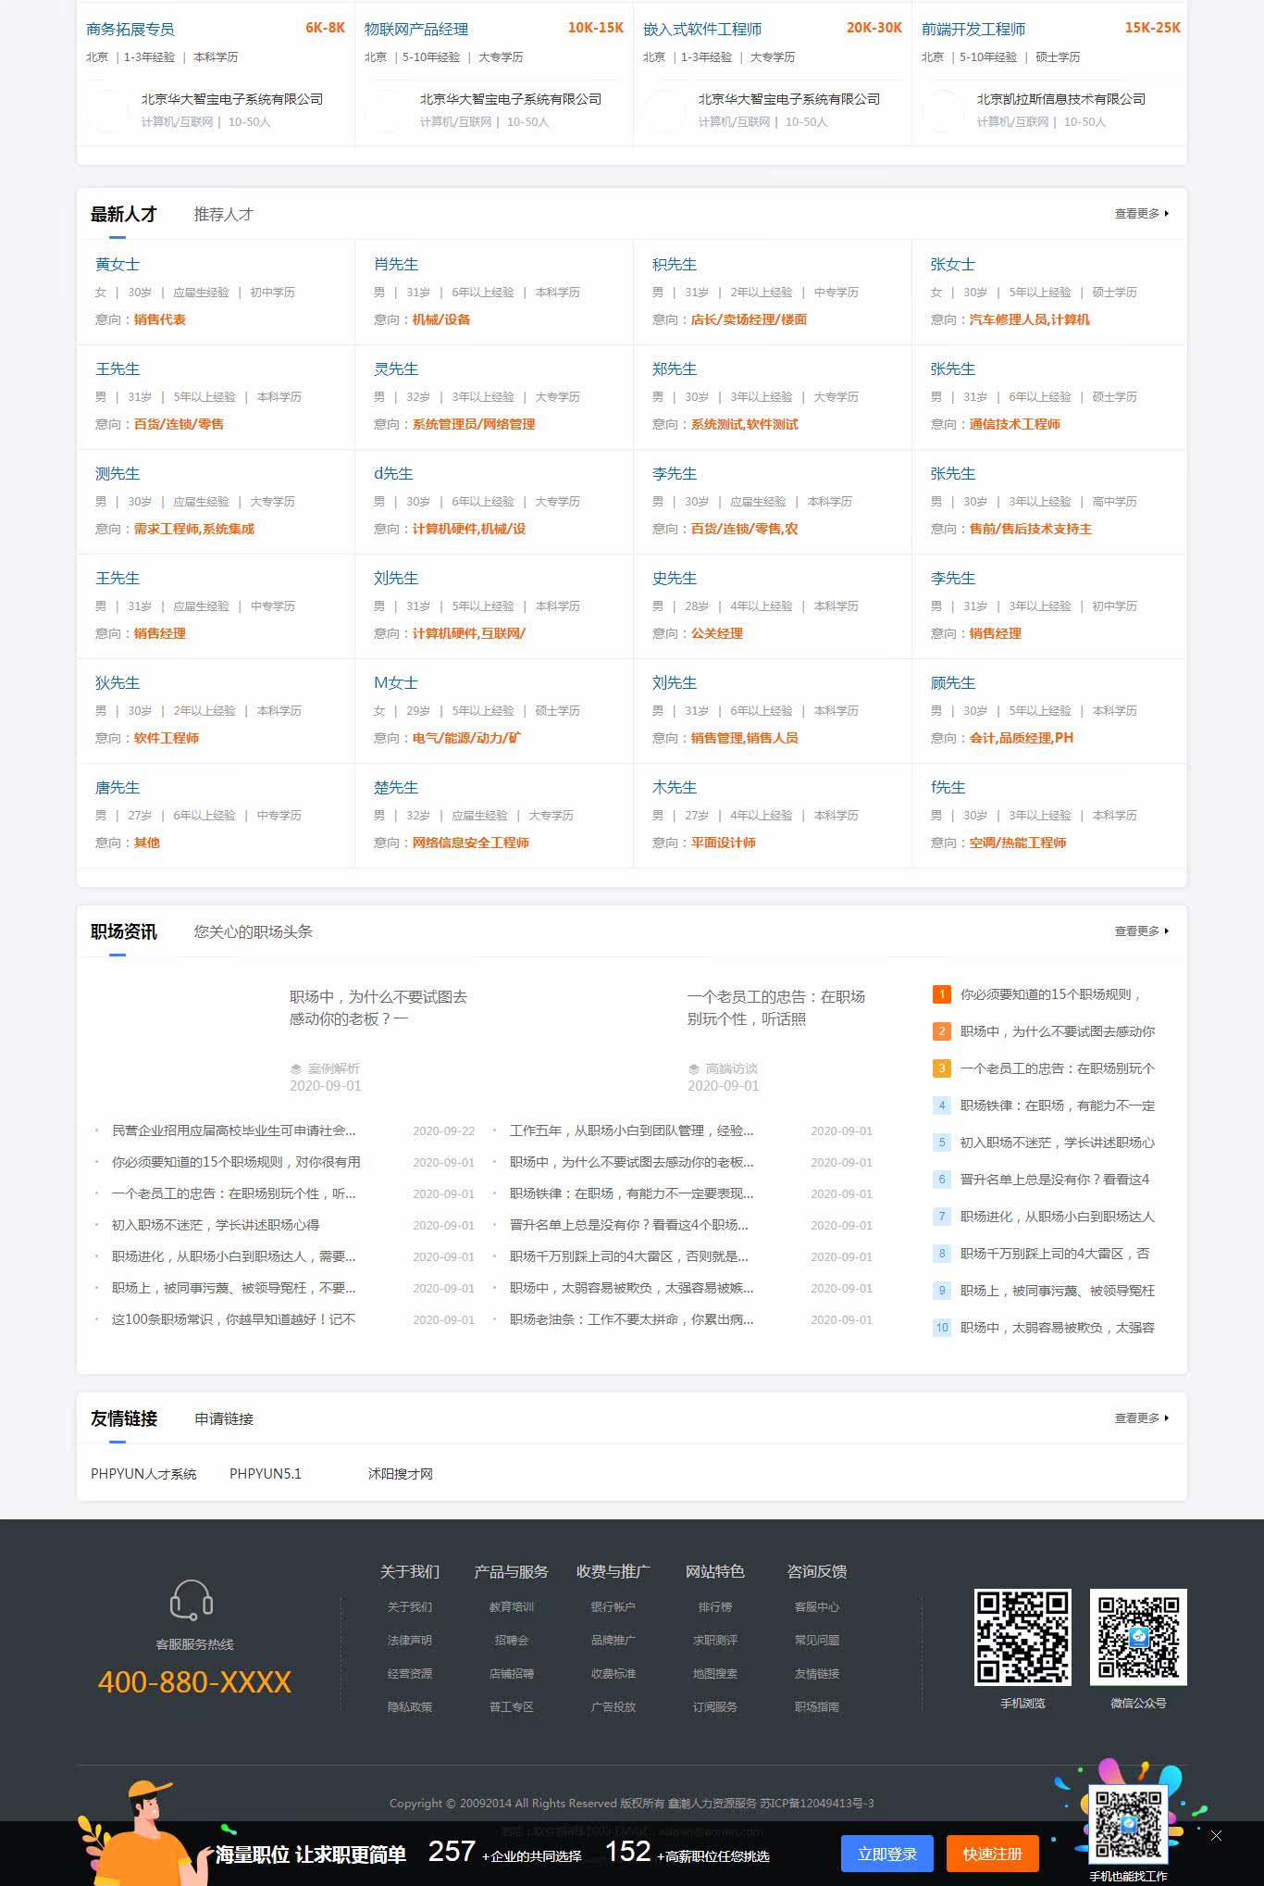View 积先生 talent profile
The image size is (1264, 1886).
point(675,265)
